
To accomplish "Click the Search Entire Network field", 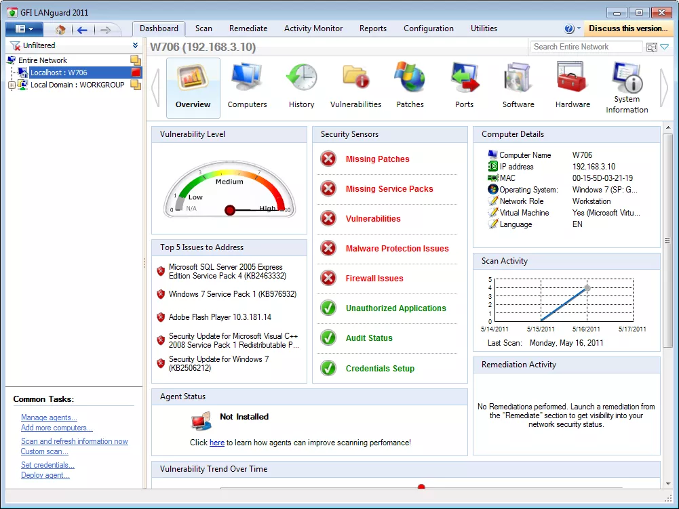I will click(x=586, y=47).
